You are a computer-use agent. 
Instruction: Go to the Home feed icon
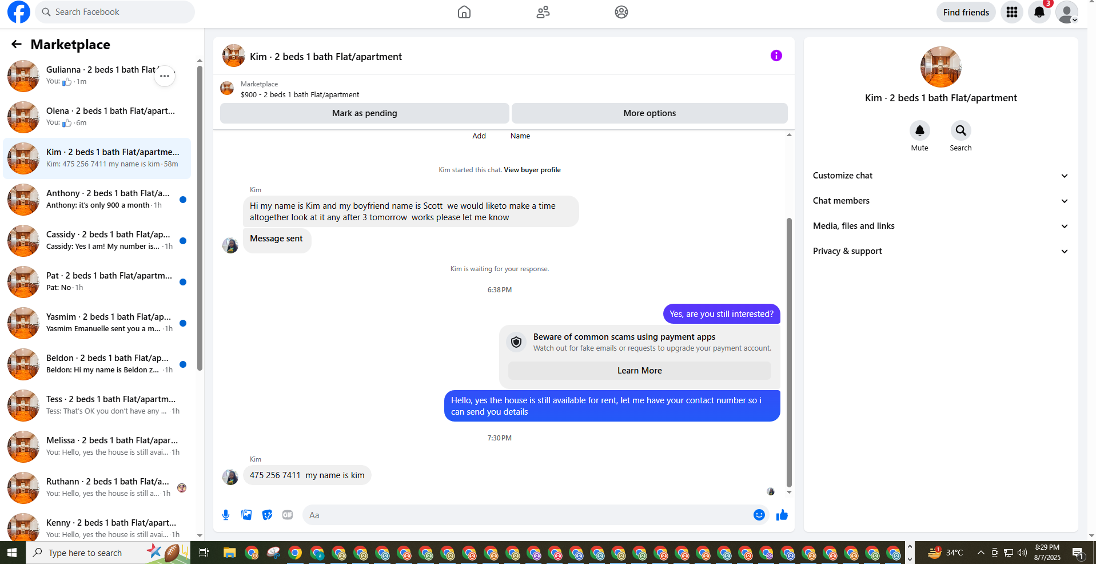click(464, 12)
